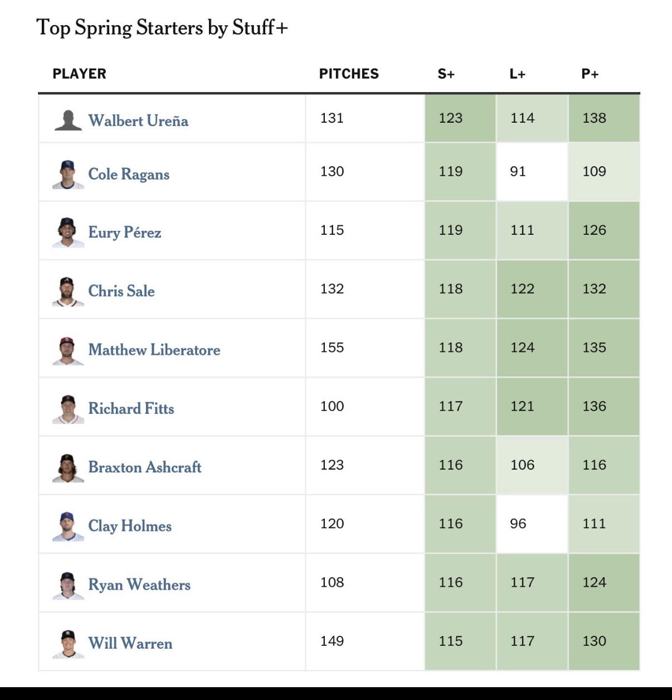Click Braxton Ashcraft's headshot thumbnail
The height and width of the screenshot is (700, 672).
[x=68, y=467]
